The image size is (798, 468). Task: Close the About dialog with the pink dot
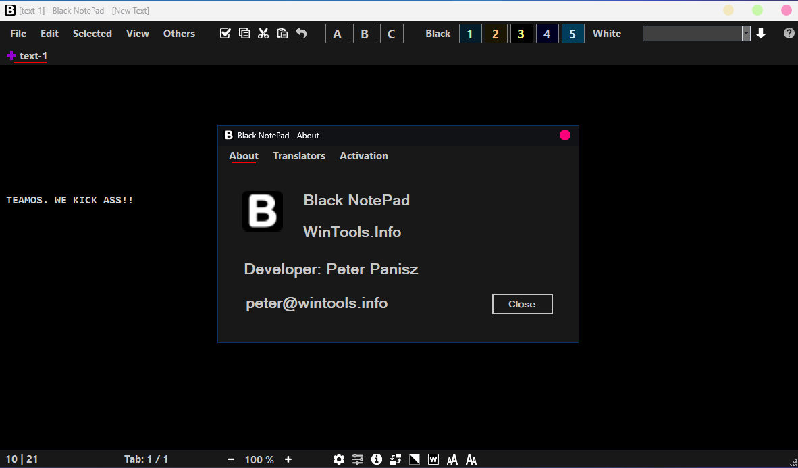[x=565, y=135]
